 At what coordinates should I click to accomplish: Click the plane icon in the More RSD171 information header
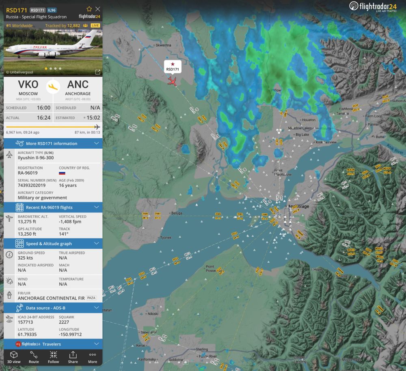click(19, 143)
